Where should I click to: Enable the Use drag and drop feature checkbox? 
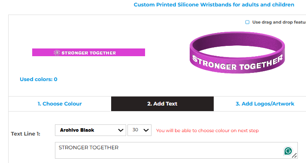[x=247, y=22]
